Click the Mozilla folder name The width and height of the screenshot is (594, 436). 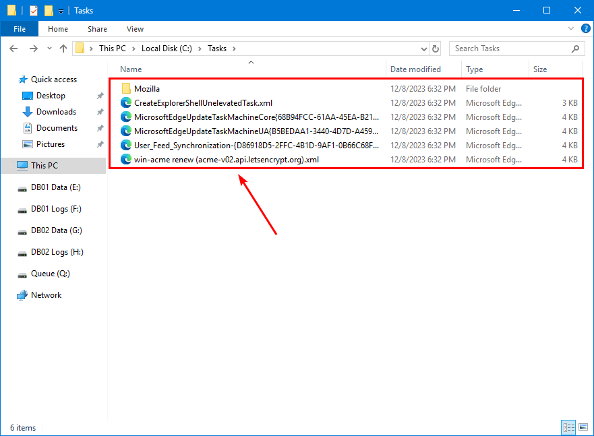click(147, 89)
